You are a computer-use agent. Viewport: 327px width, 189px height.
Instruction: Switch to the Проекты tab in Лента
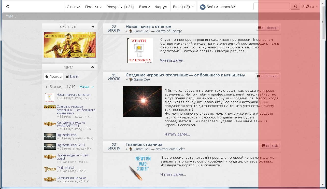pos(53,76)
